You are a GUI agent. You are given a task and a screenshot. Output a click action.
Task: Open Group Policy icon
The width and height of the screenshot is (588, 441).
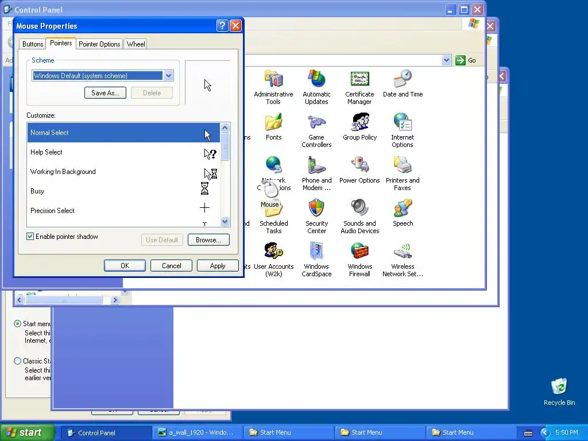(359, 122)
